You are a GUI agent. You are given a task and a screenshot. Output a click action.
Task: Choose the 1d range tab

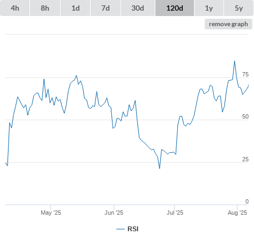pos(76,8)
